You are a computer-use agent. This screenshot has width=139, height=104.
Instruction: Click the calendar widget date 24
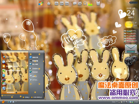point(131,13)
